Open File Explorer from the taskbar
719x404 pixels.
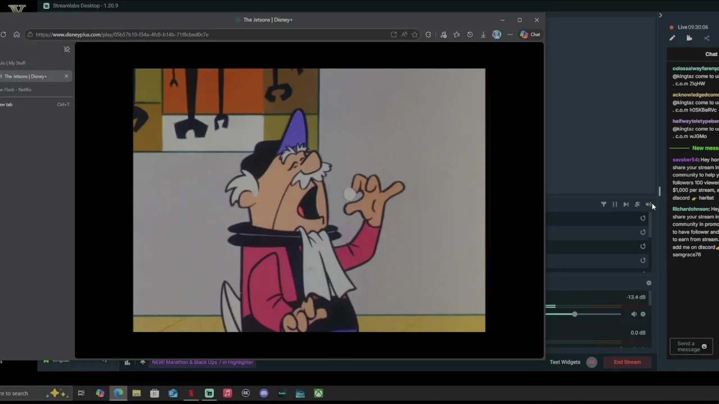point(136,393)
